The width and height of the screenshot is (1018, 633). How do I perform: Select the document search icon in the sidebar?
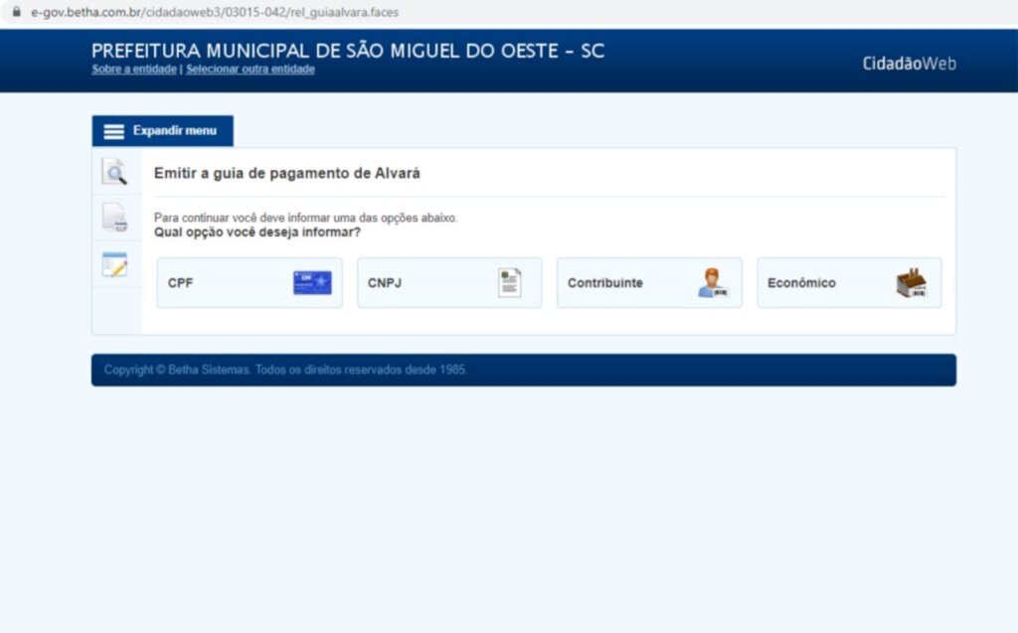pos(116,171)
